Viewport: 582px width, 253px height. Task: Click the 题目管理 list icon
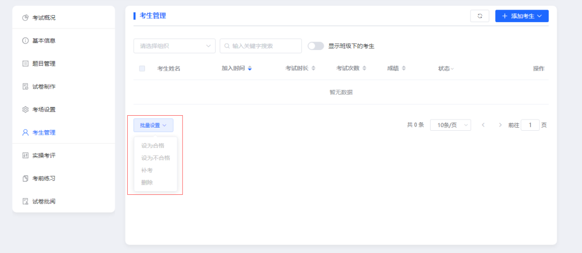click(x=25, y=64)
